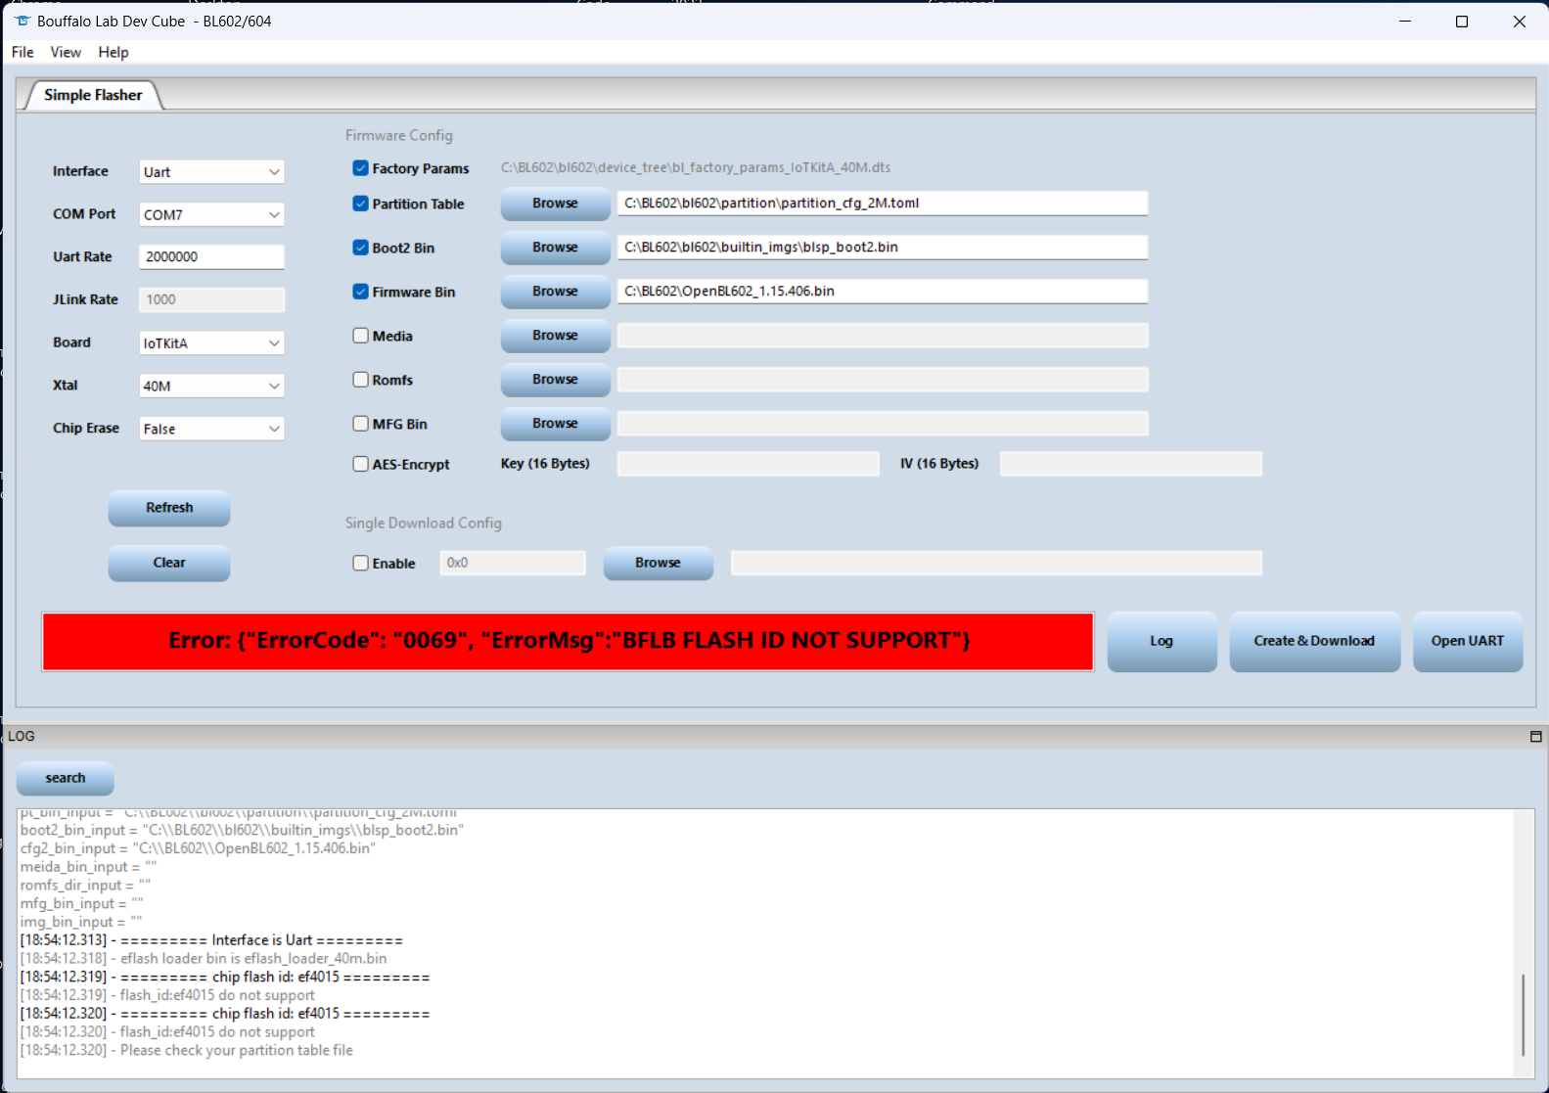The height and width of the screenshot is (1093, 1549).
Task: Browse for the Boot2 Bin file
Action: click(555, 248)
